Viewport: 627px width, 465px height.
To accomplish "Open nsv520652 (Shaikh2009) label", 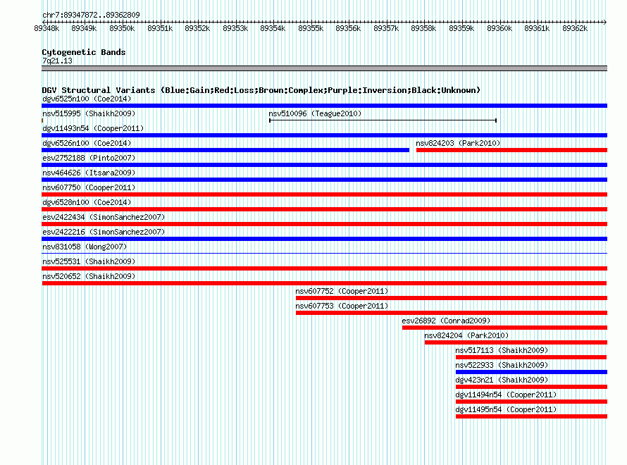I will tap(89, 276).
